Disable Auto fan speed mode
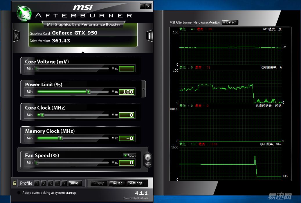This screenshot has height=203, width=301. click(x=129, y=155)
